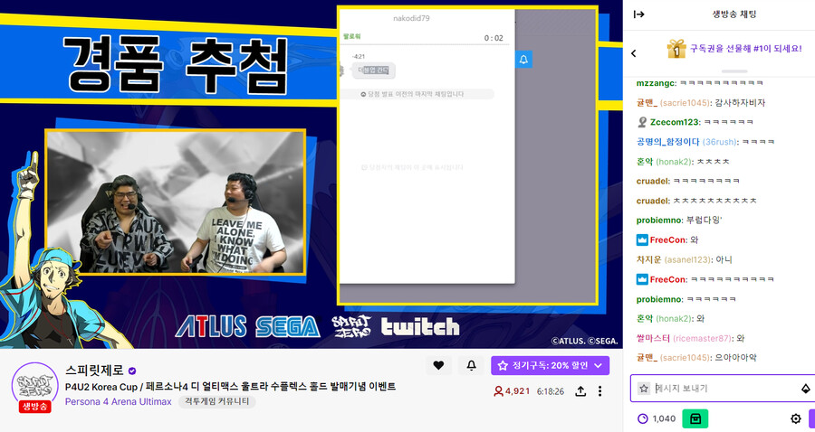Open the mzzangc username in chat
The image size is (815, 432).
[656, 83]
